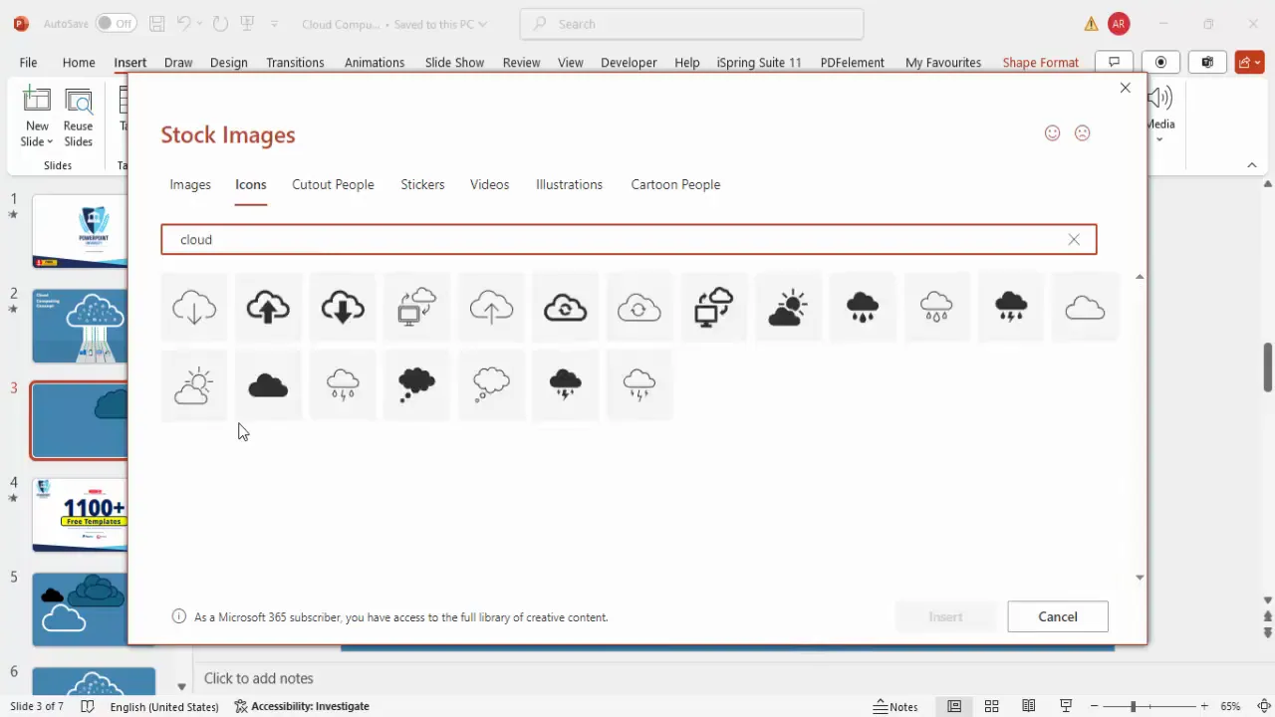Switch to the Cutout People tab

333,184
